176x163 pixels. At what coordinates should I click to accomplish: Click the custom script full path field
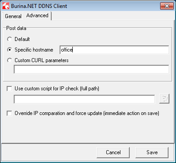pyautogui.click(x=84, y=99)
